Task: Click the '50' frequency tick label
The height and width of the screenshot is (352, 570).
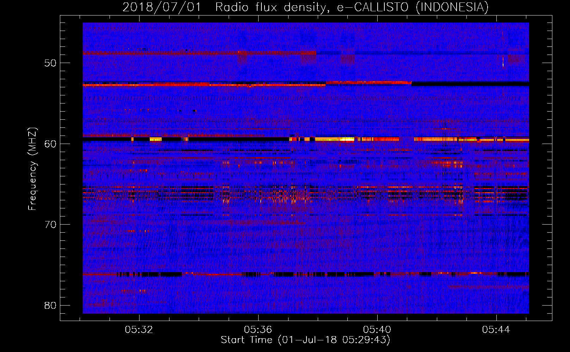Action: pyautogui.click(x=50, y=63)
